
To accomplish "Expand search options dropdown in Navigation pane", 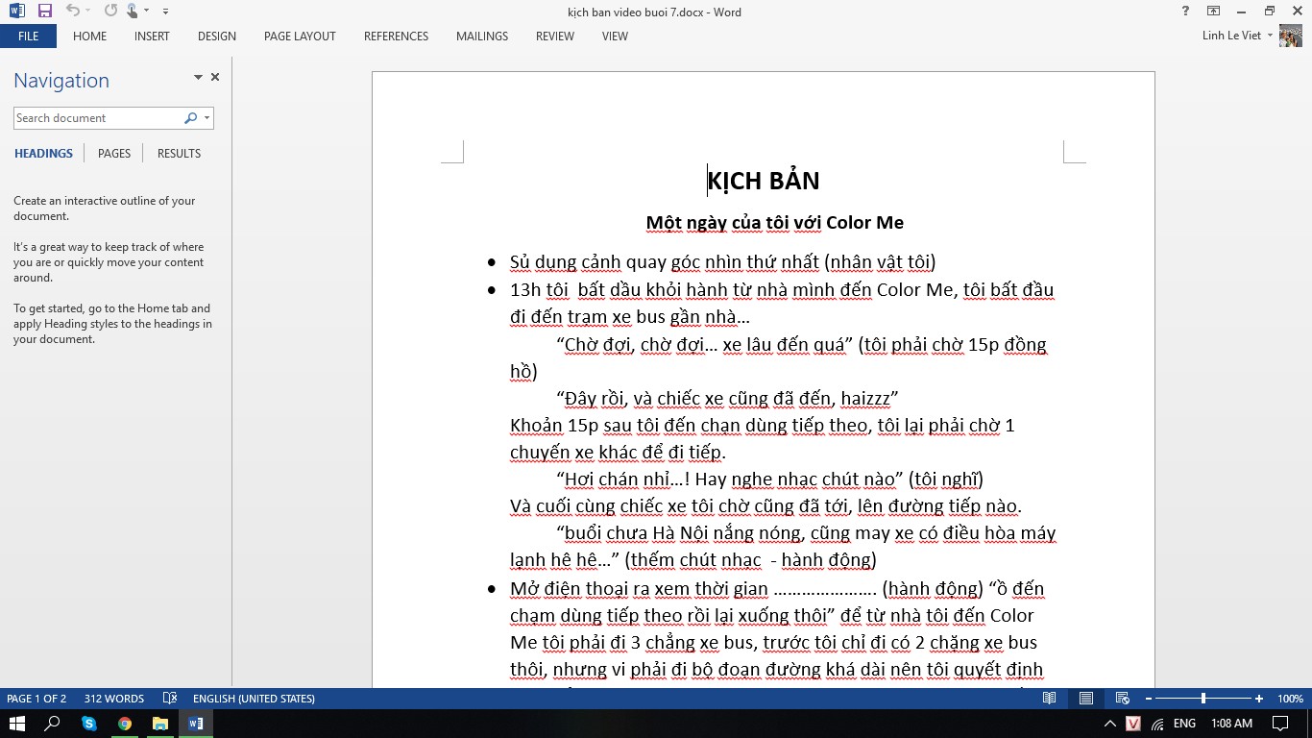I will (x=207, y=118).
